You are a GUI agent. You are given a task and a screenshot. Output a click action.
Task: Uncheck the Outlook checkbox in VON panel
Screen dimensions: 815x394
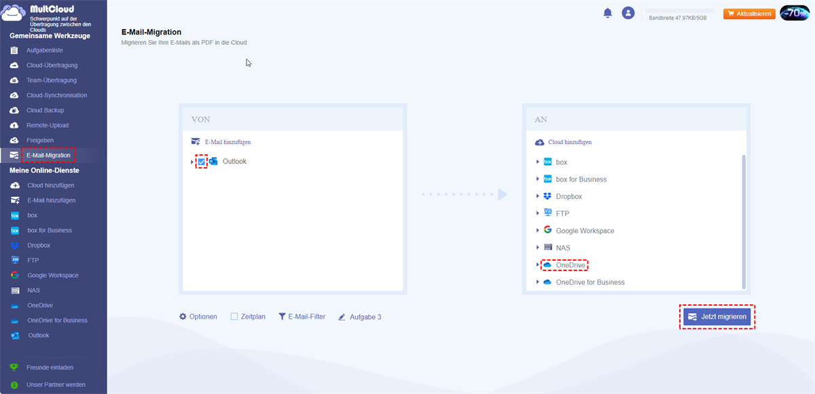[202, 162]
